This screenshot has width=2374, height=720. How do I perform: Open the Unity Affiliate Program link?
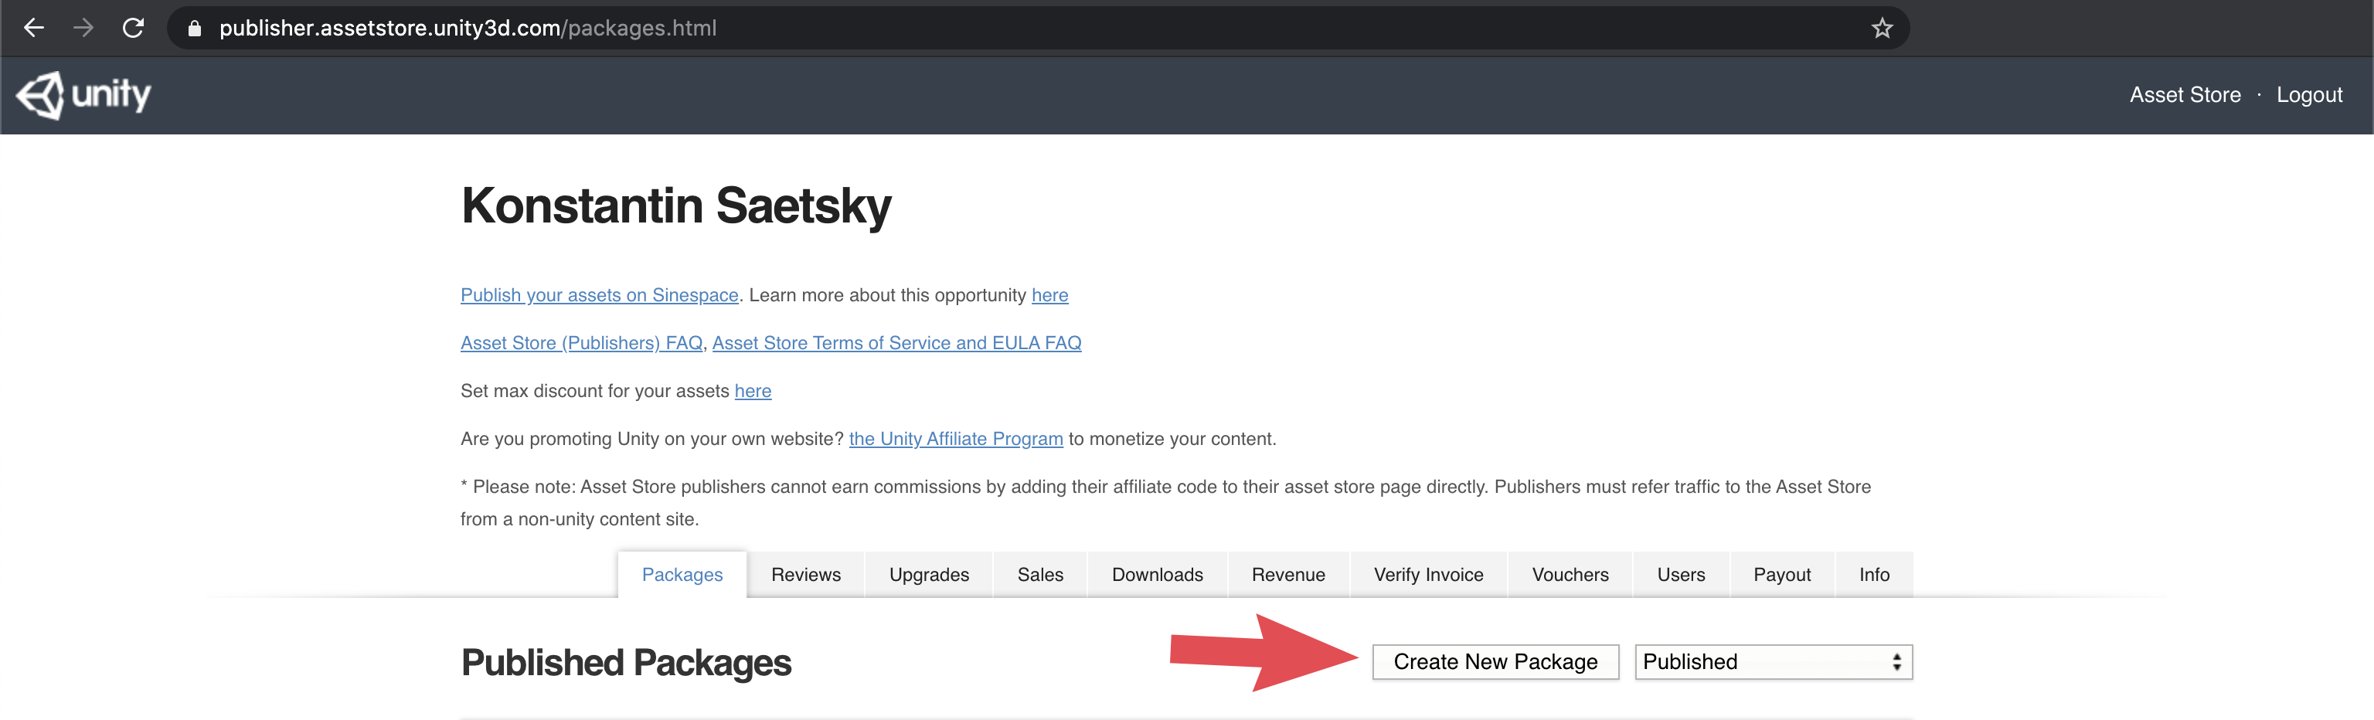[x=956, y=438]
